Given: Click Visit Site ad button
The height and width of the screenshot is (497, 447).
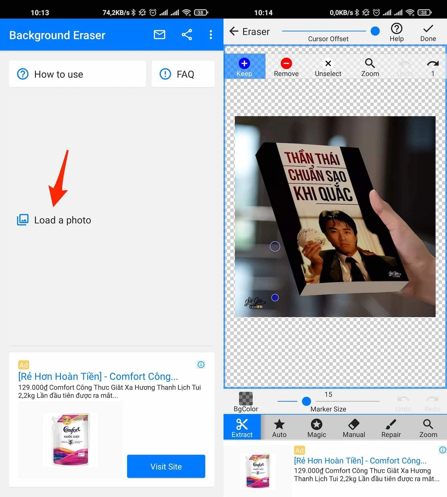Looking at the screenshot, I should tap(166, 467).
